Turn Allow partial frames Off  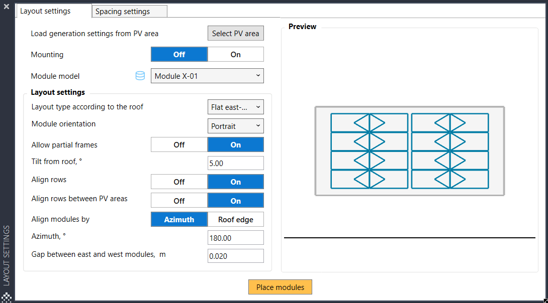point(179,144)
